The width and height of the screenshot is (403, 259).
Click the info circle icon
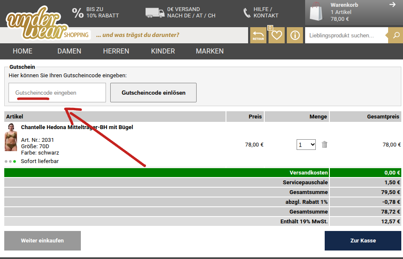pyautogui.click(x=295, y=35)
